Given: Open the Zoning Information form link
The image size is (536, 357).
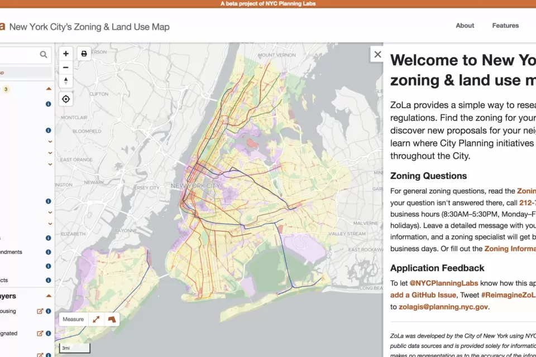Looking at the screenshot, I should 510,249.
